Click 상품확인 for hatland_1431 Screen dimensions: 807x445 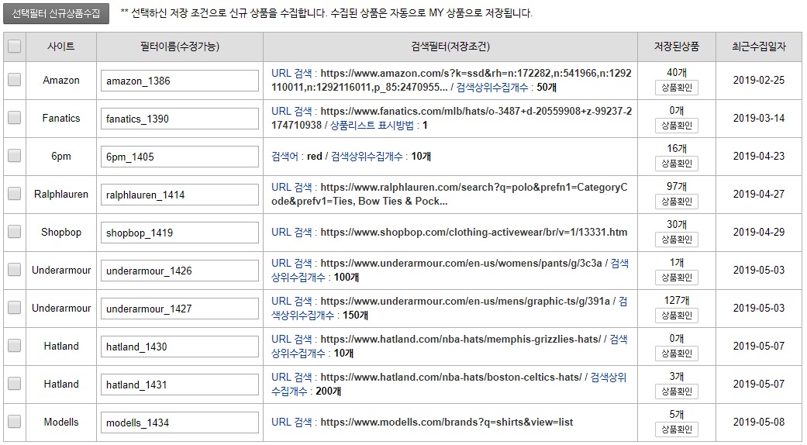click(676, 392)
